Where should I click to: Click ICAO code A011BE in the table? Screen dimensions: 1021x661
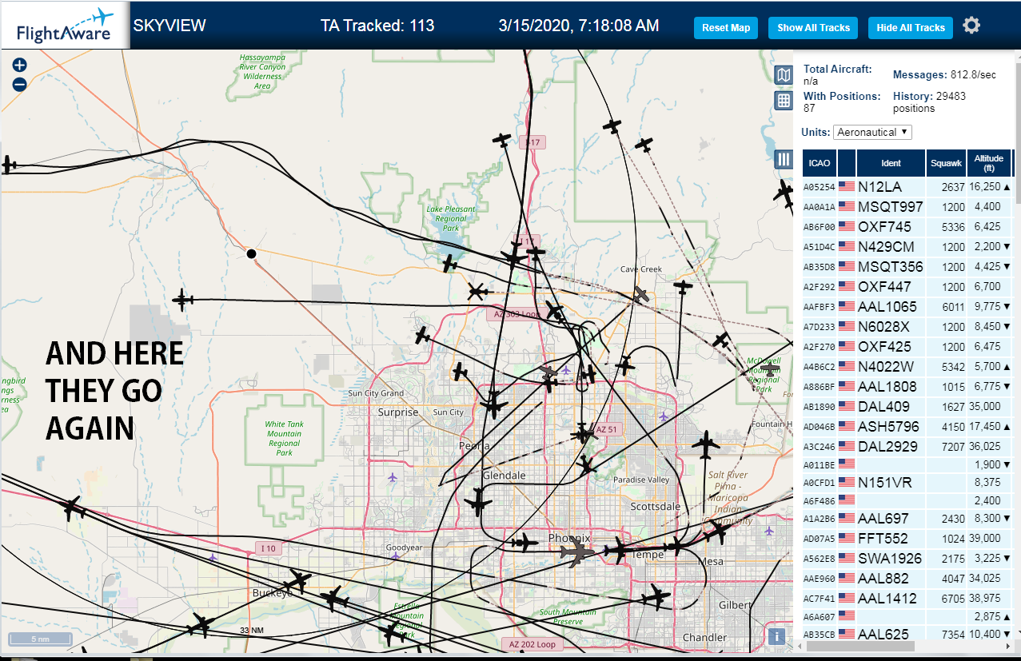819,465
